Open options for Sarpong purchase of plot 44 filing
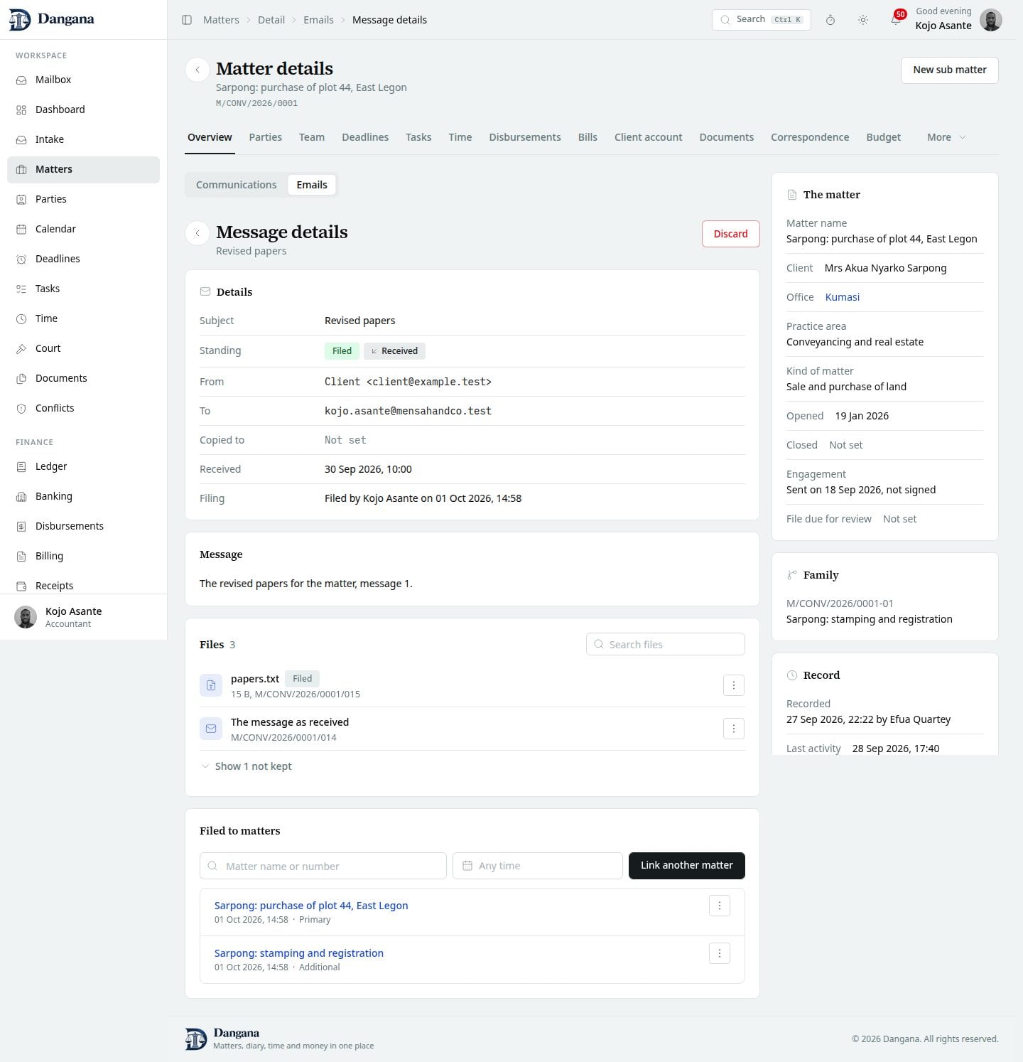 719,906
